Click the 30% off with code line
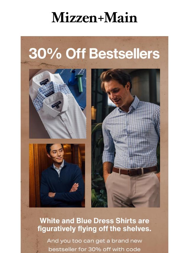This screenshot has height=253, width=189. click(94, 249)
